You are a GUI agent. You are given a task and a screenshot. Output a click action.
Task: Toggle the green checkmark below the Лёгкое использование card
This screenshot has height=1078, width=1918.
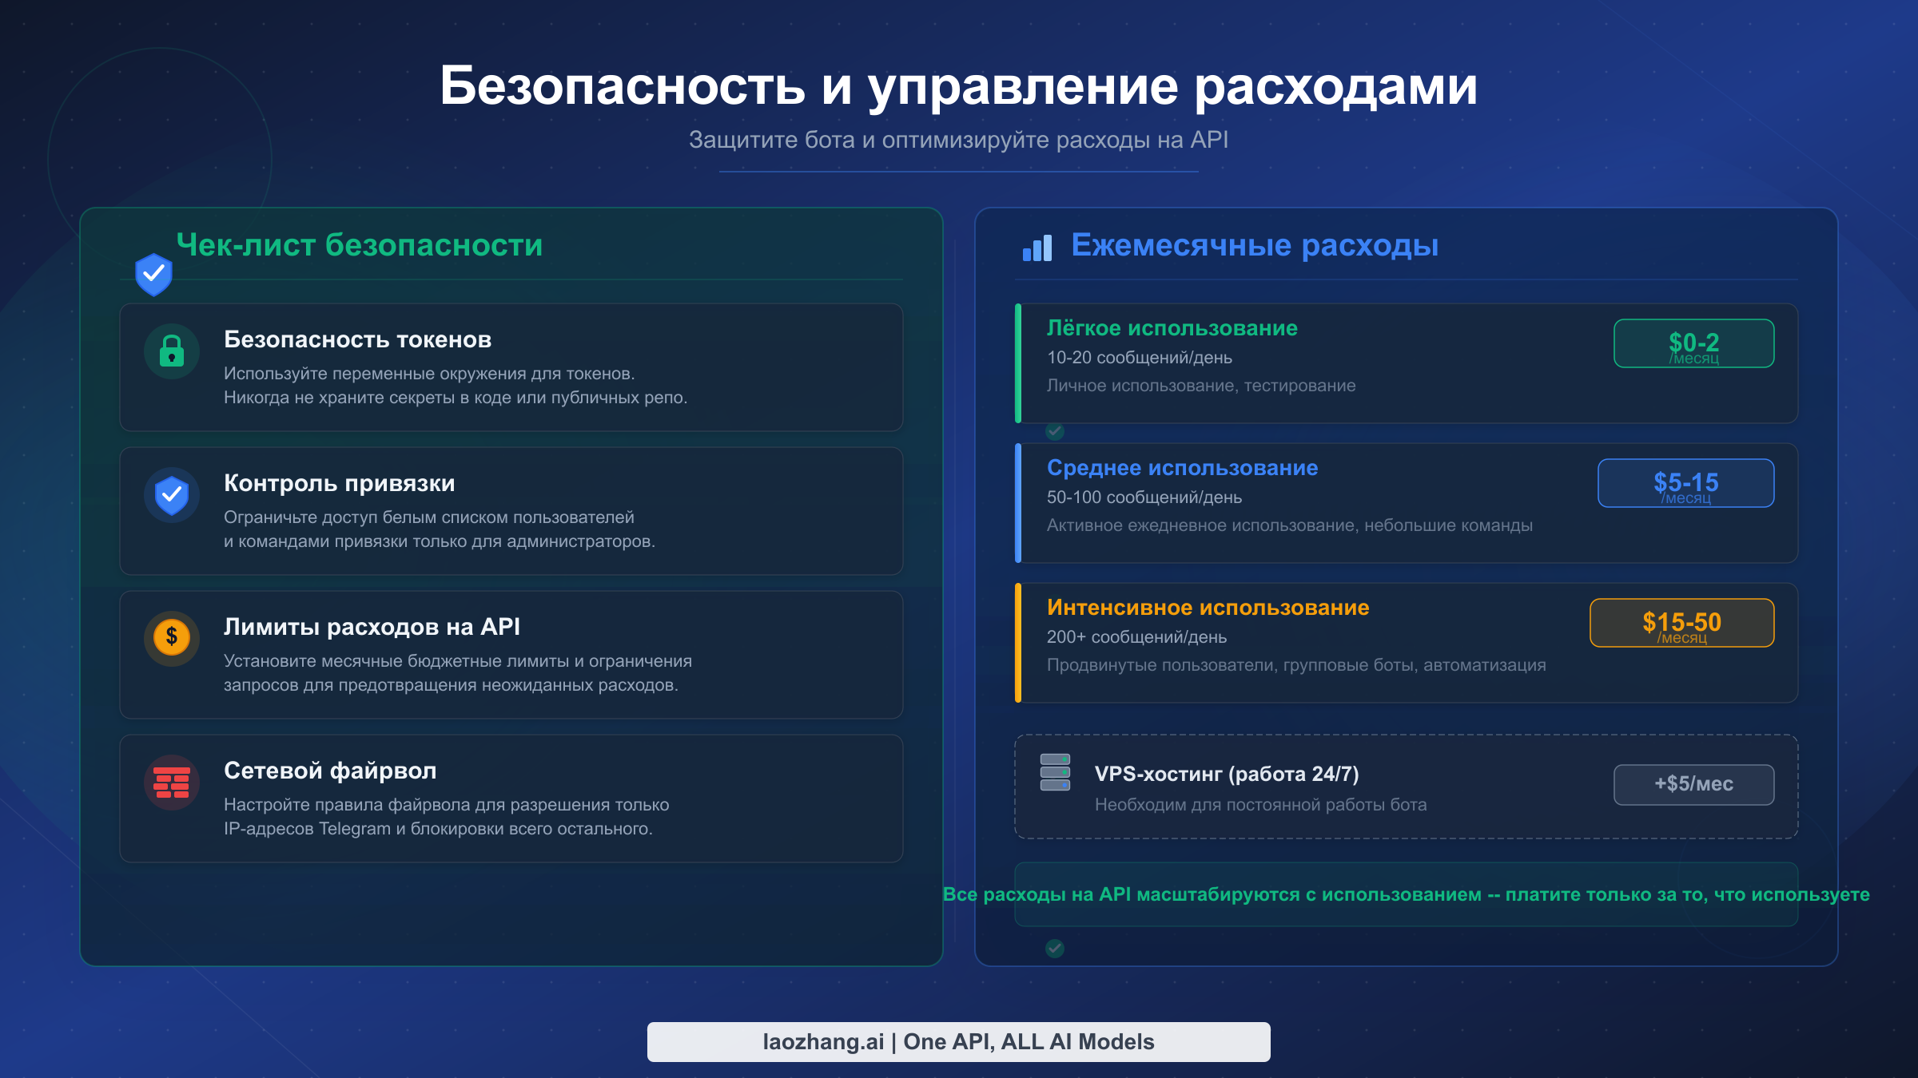tap(1053, 434)
